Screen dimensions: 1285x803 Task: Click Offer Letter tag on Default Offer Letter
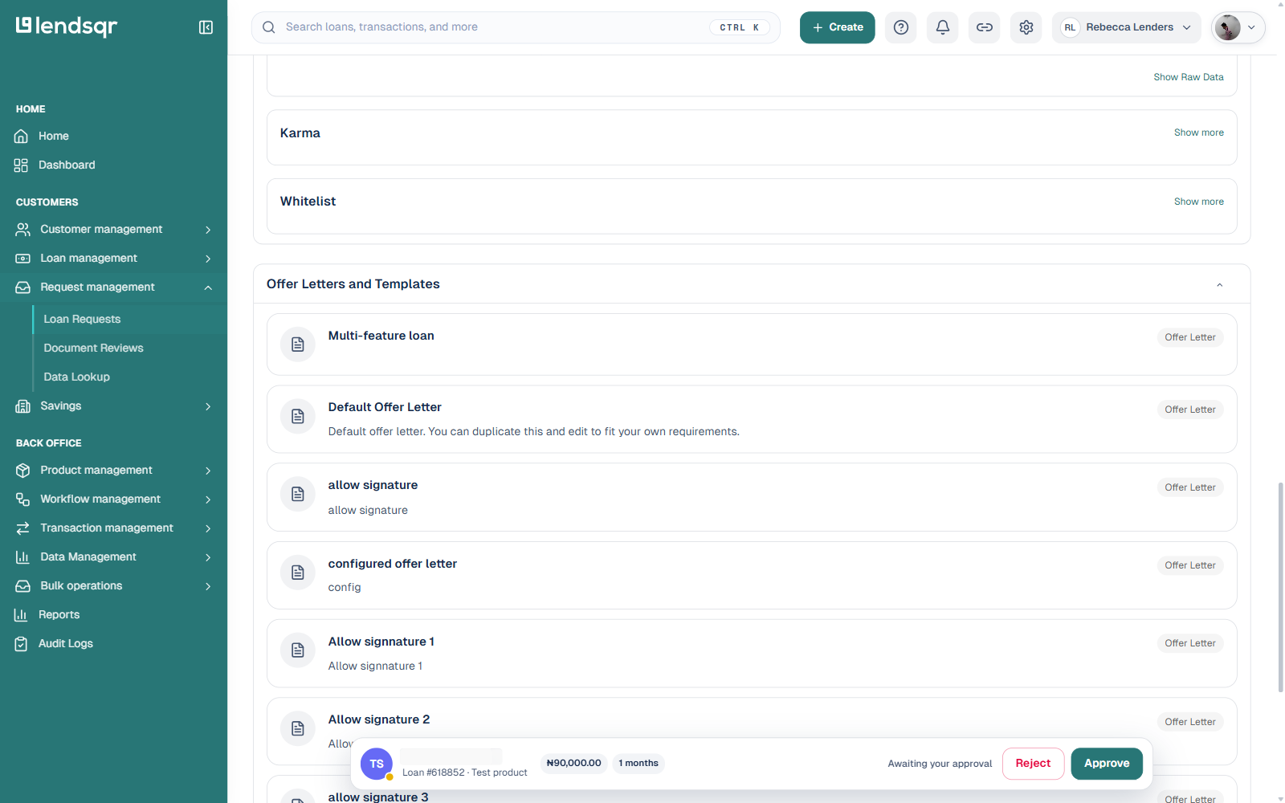point(1190,410)
